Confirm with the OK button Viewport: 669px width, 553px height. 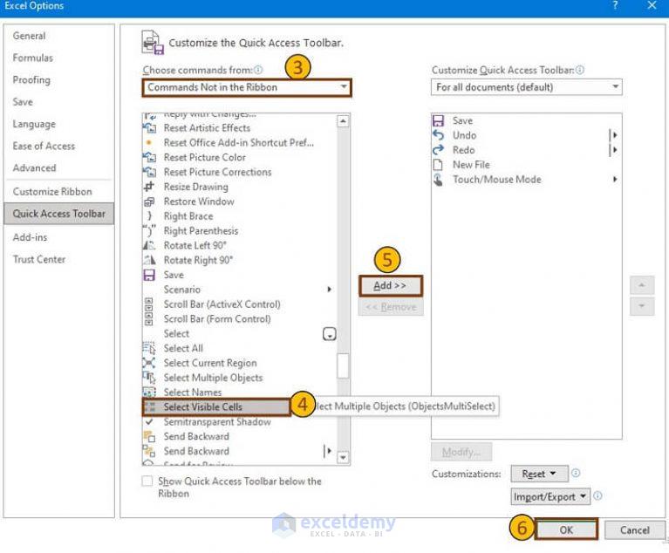point(566,529)
